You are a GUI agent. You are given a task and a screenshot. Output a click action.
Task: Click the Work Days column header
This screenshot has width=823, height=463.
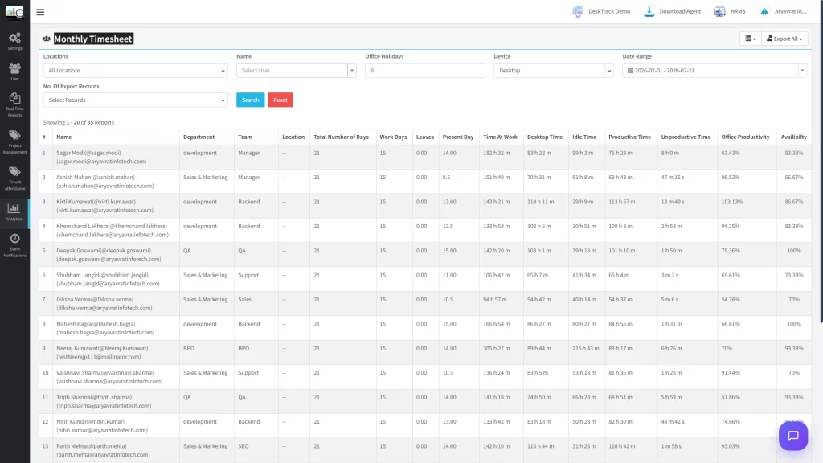(393, 137)
